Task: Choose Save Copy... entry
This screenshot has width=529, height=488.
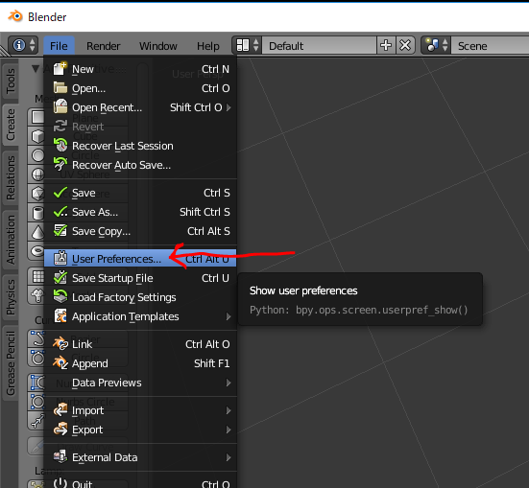Action: [140, 231]
